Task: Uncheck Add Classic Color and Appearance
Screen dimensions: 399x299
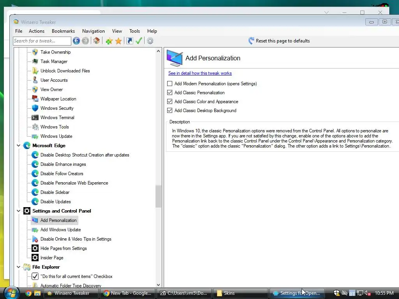Action: click(170, 102)
